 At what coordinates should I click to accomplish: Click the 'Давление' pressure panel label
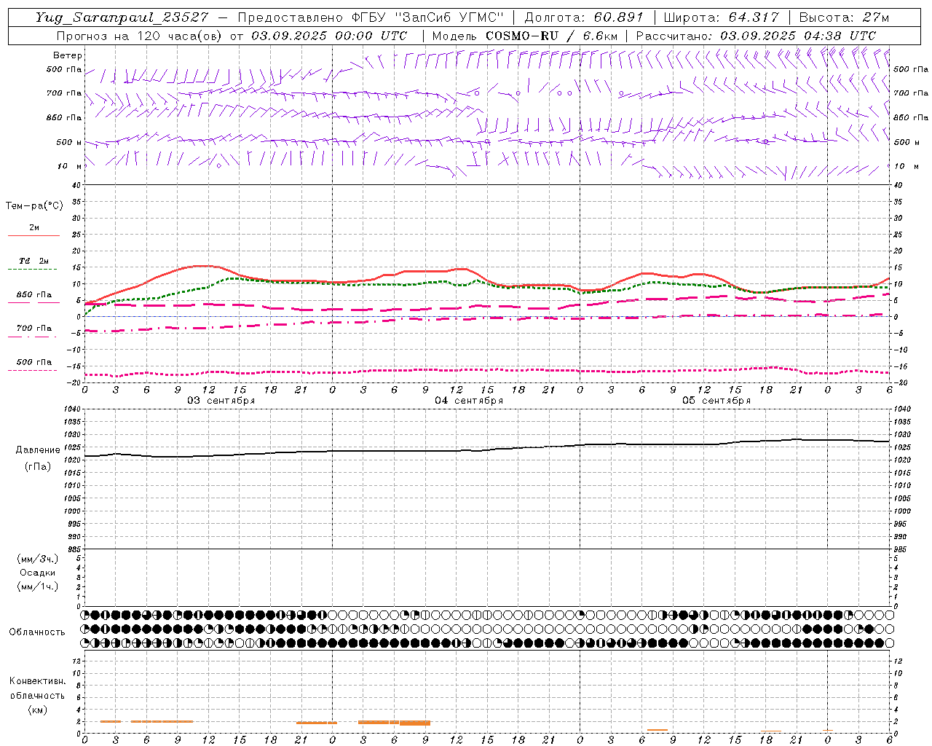36,450
